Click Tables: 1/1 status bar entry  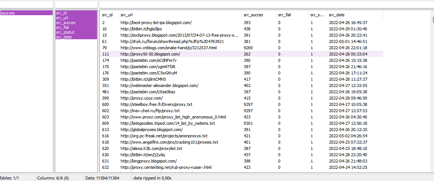9,178
